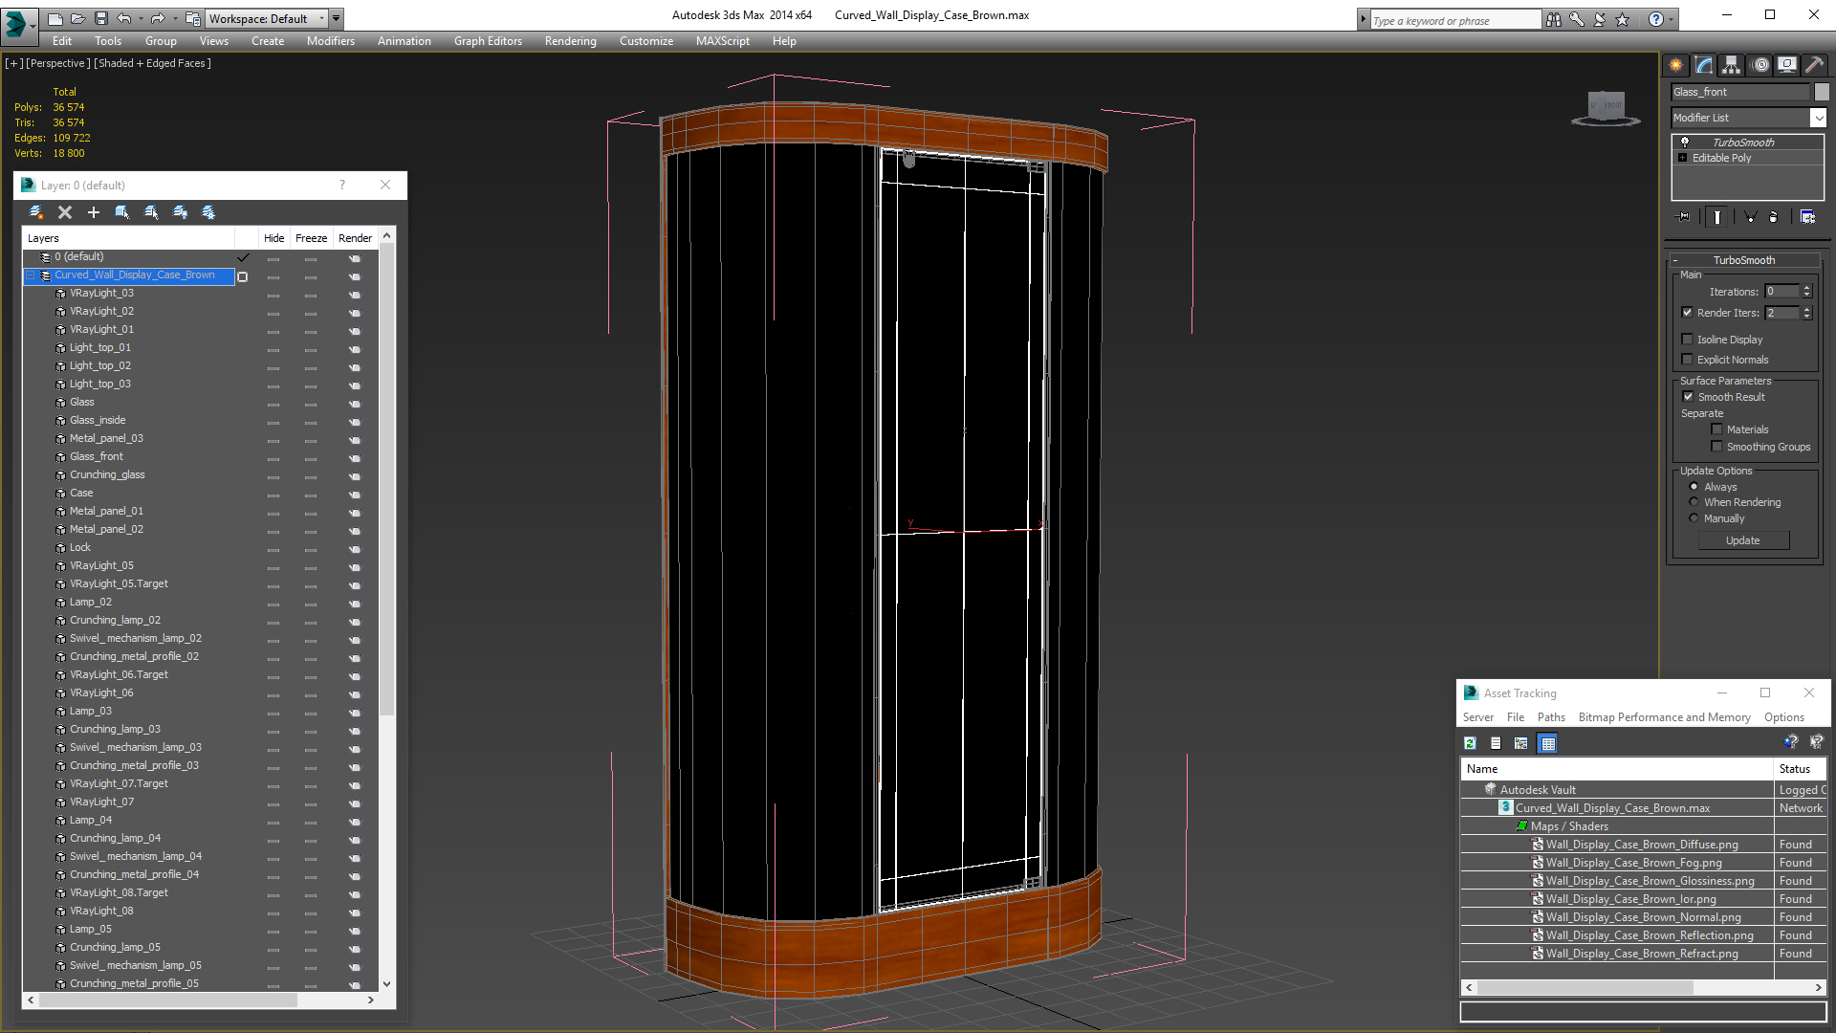Click Freeze All Layers snowflake icon
Image resolution: width=1836 pixels, height=1033 pixels.
208,212
